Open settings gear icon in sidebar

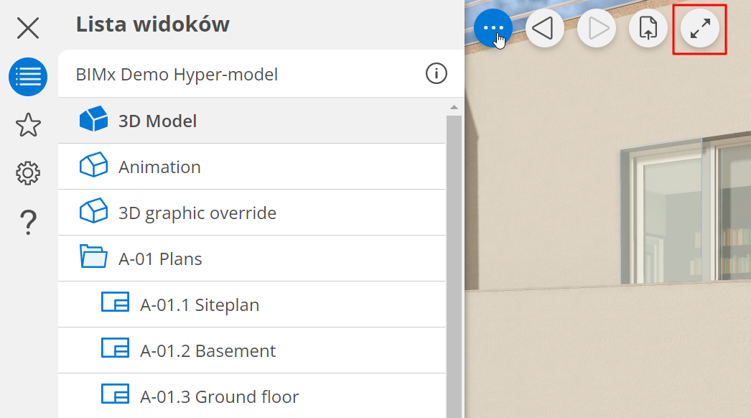click(28, 173)
